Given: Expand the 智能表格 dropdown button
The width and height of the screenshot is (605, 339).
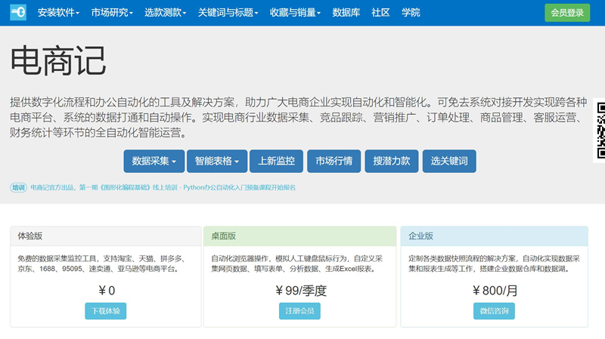Looking at the screenshot, I should (x=217, y=161).
